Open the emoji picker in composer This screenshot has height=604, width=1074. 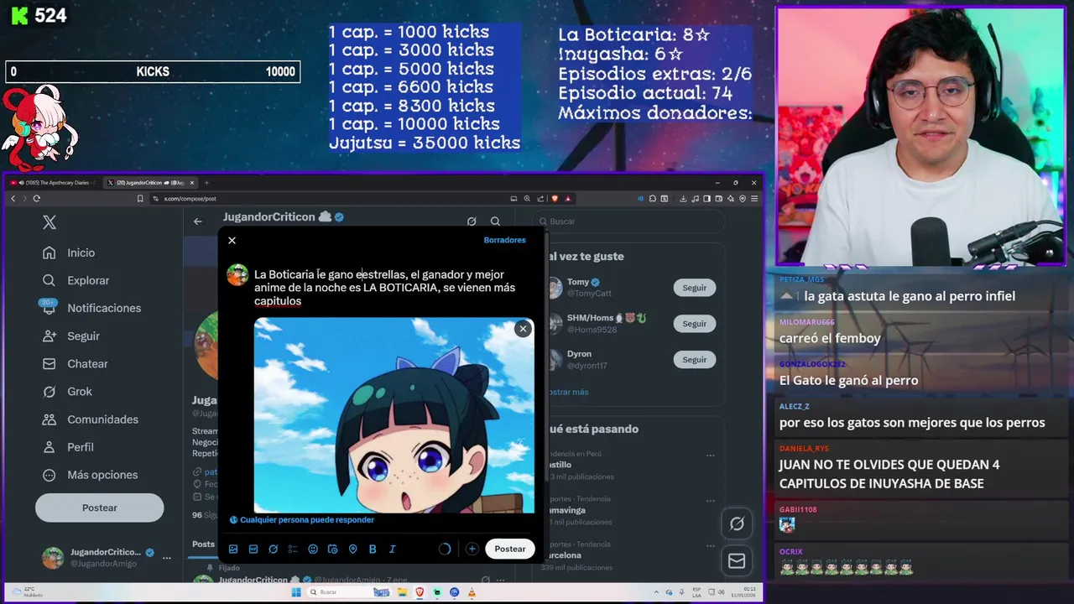[313, 549]
